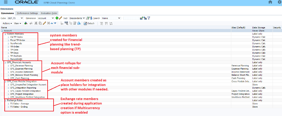The width and height of the screenshot is (282, 116).
Task: Expand the Cal TP-Index member
Action: 8,37
